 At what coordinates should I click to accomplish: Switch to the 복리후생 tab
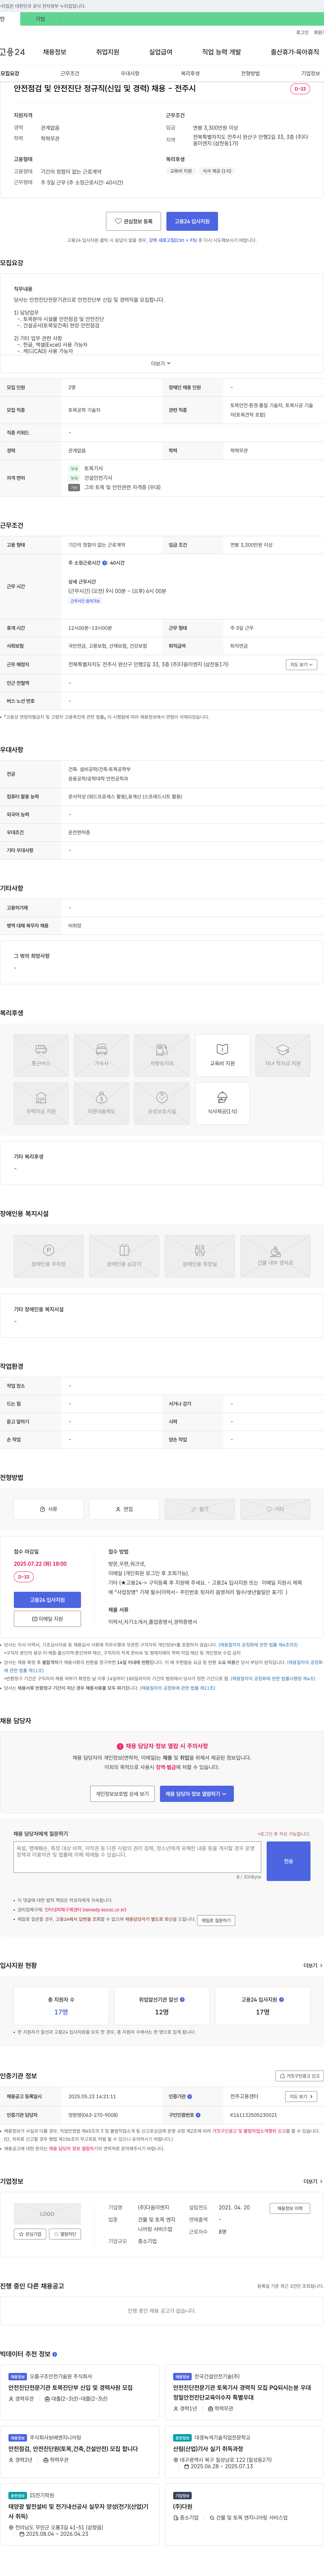click(190, 73)
